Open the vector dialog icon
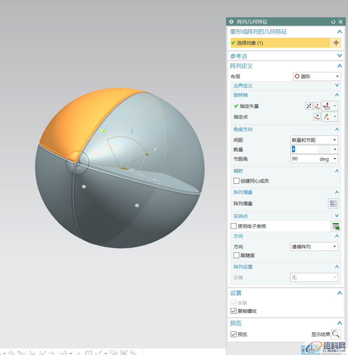348x355 pixels. [317, 106]
